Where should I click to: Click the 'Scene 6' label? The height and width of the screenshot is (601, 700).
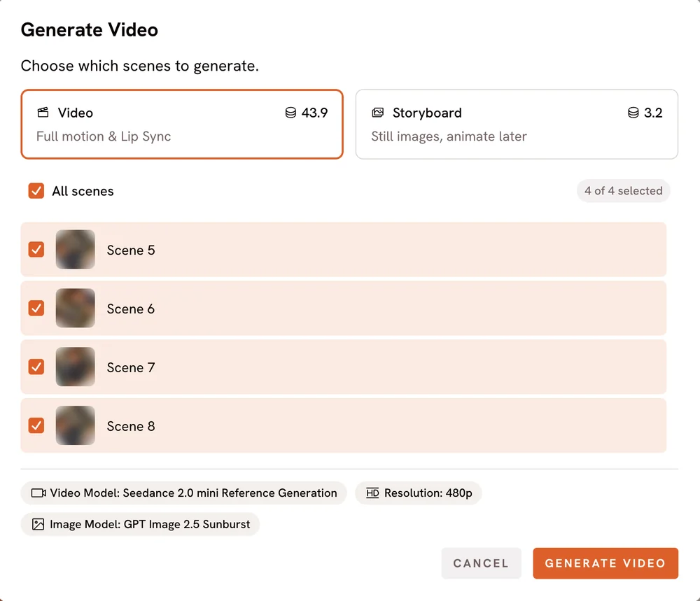(x=131, y=309)
